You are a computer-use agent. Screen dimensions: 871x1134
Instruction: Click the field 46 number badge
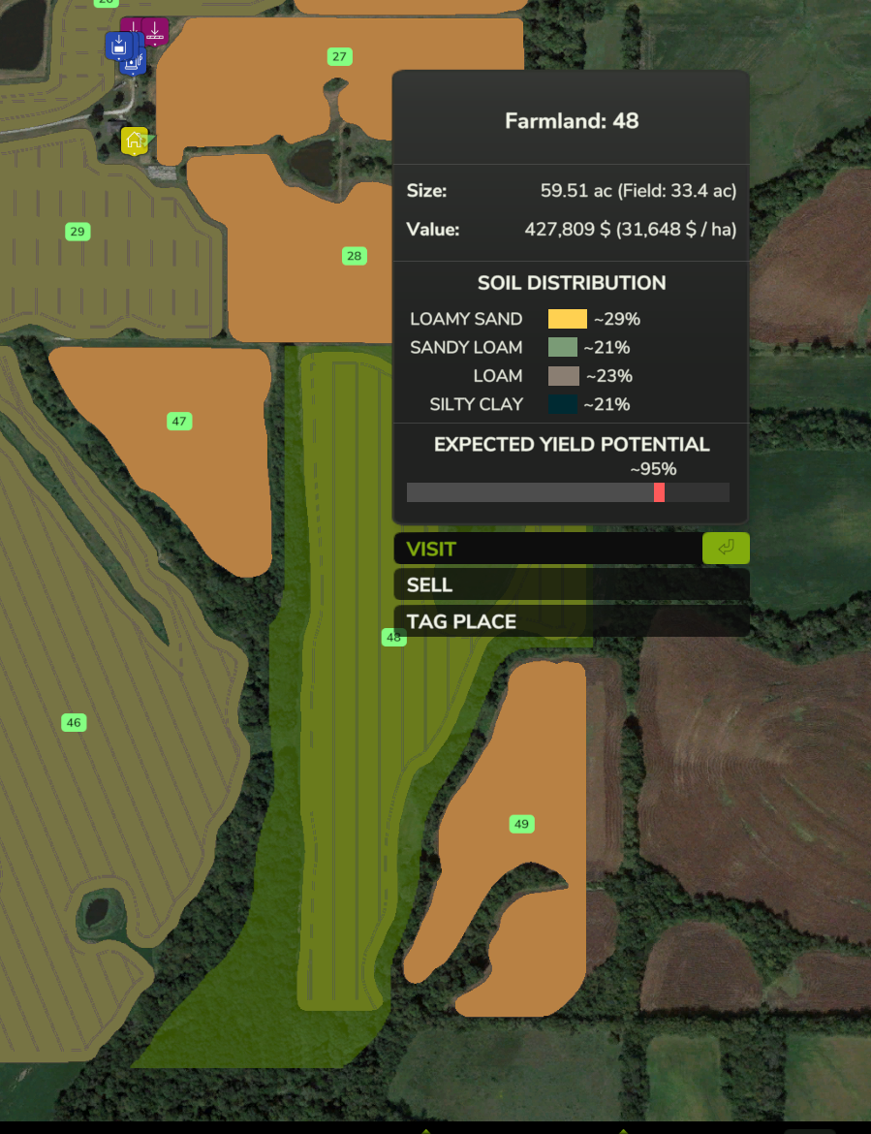(74, 722)
